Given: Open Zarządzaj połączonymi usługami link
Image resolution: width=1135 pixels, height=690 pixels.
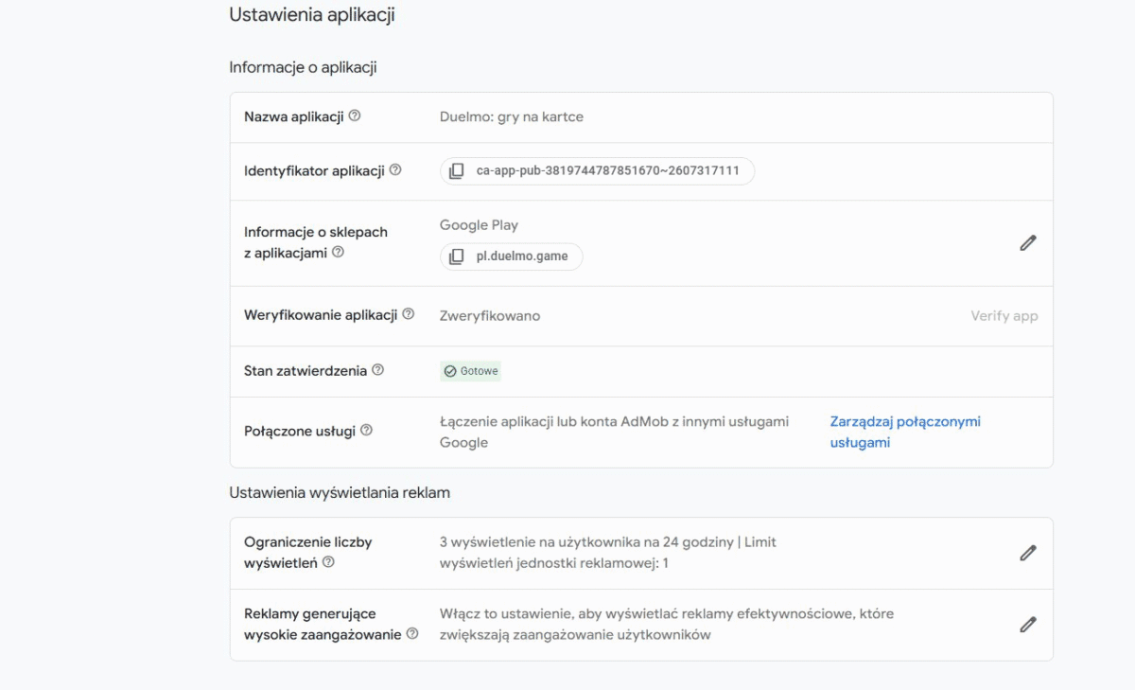Looking at the screenshot, I should (x=905, y=432).
